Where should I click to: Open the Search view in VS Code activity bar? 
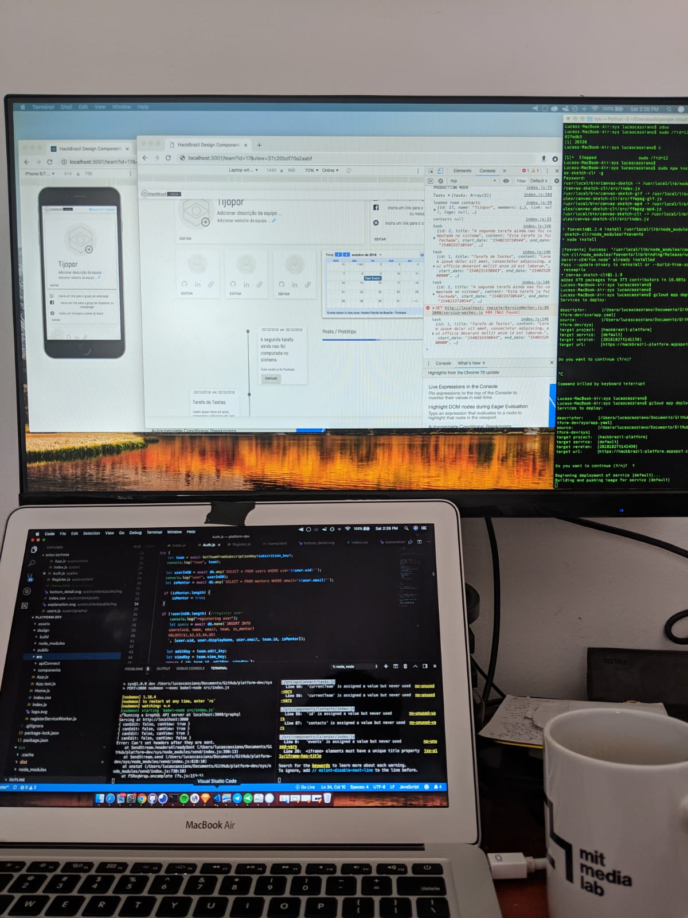pyautogui.click(x=32, y=563)
